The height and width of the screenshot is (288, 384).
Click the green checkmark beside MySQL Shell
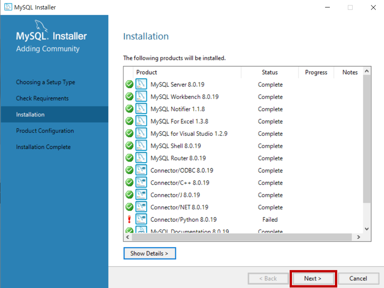[129, 146]
